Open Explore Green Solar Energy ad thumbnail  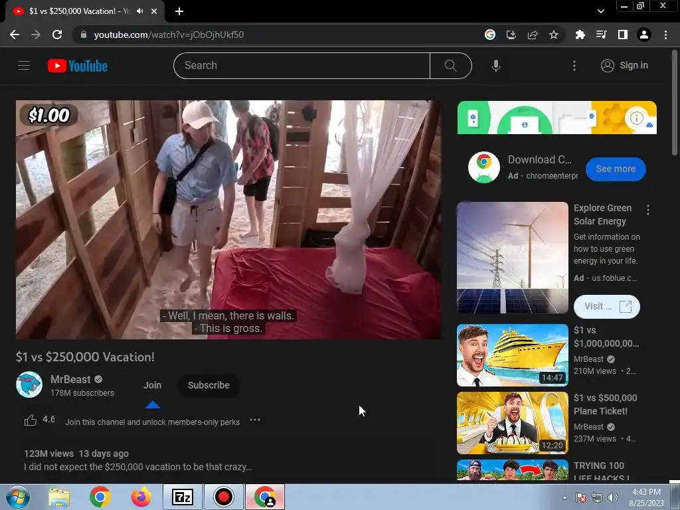click(513, 258)
